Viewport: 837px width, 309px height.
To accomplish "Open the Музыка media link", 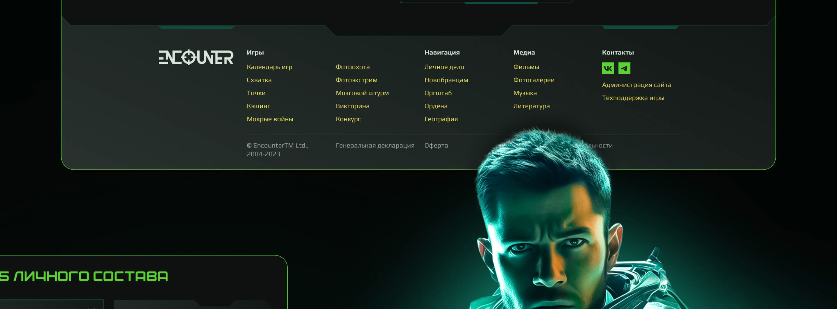I will [525, 93].
